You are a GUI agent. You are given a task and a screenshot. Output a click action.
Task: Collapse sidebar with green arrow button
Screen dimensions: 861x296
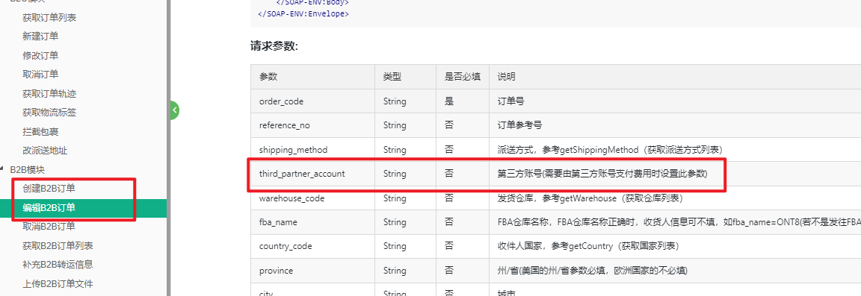coord(174,110)
